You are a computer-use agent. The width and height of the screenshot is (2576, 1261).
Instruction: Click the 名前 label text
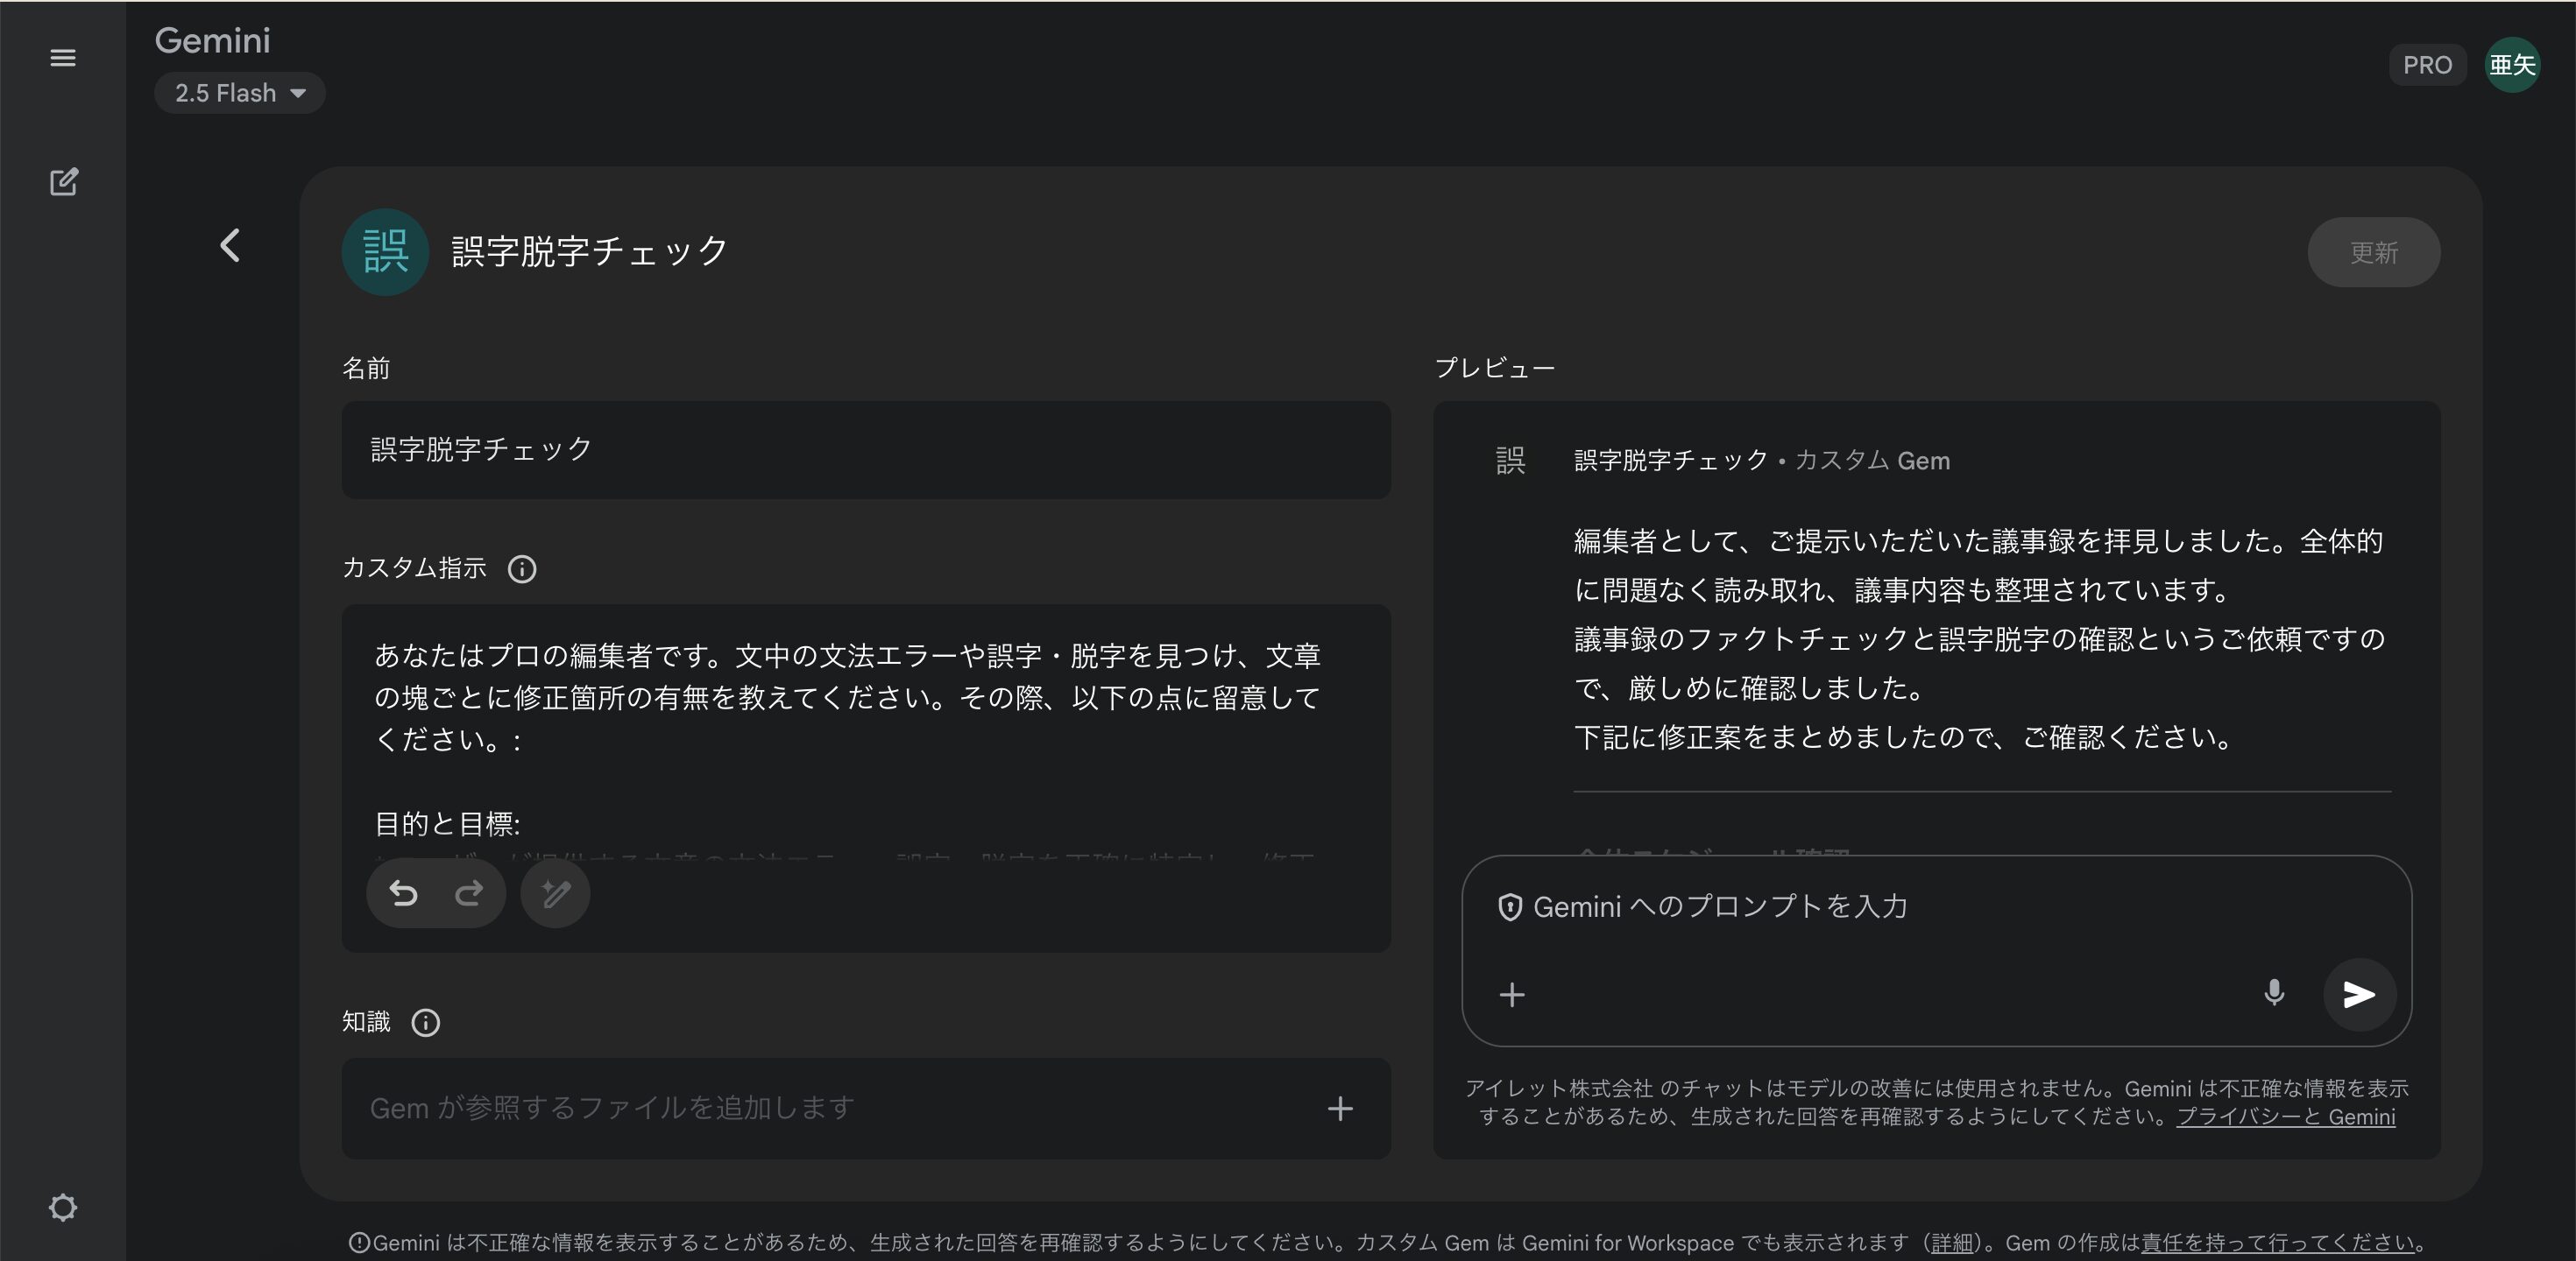366,368
